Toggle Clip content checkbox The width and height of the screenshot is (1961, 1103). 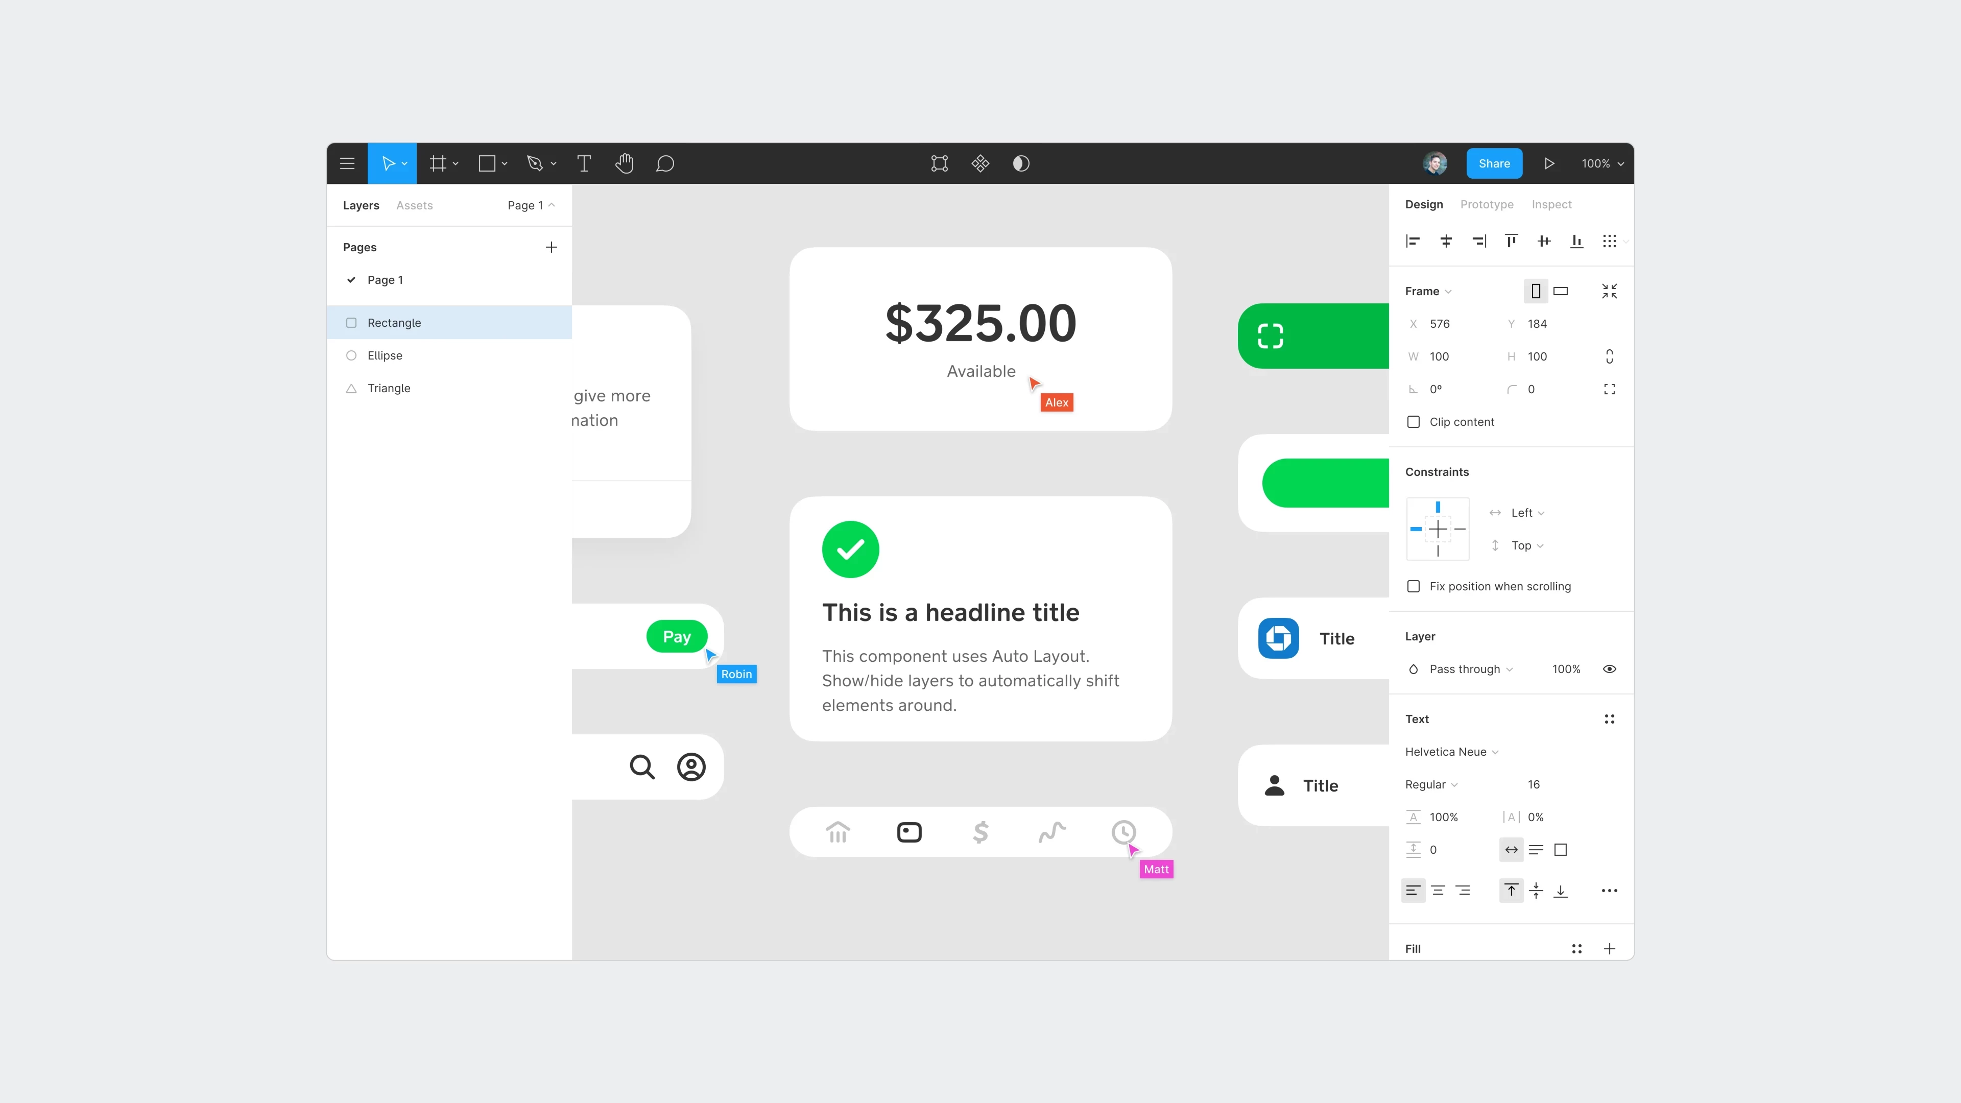(x=1413, y=421)
